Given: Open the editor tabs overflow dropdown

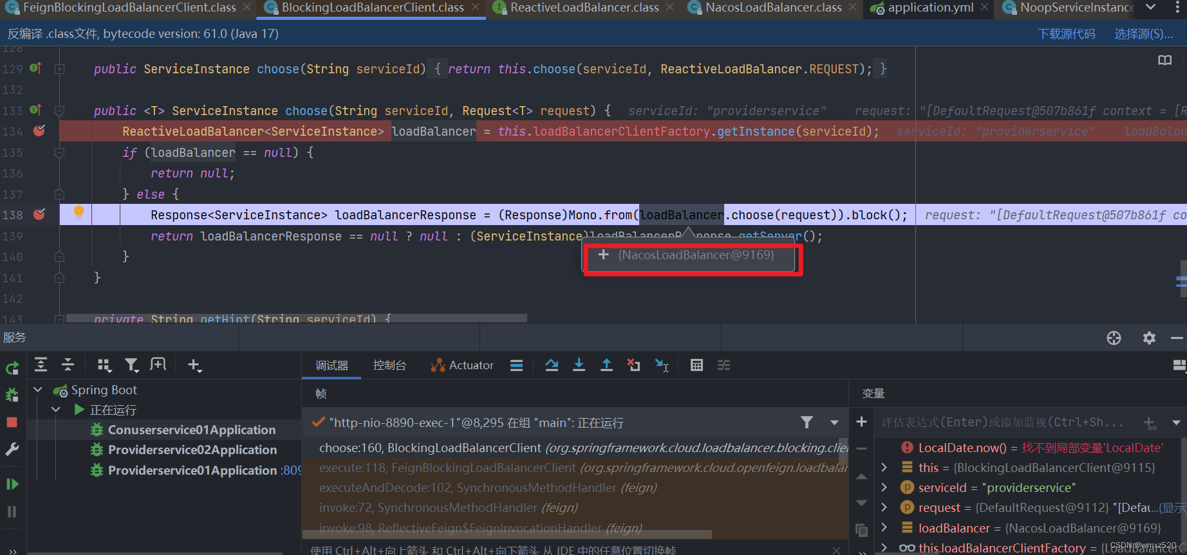Looking at the screenshot, I should (x=1151, y=8).
